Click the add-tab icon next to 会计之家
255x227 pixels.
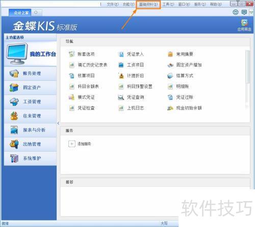[x=36, y=12]
